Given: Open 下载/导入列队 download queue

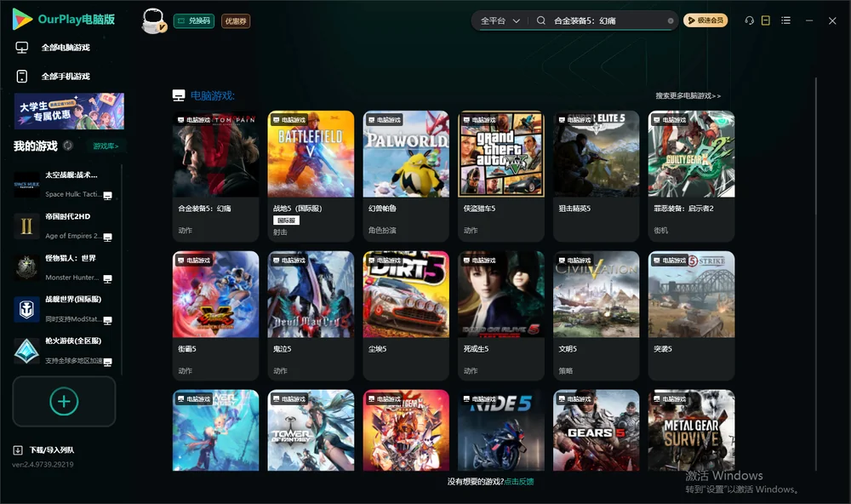Looking at the screenshot, I should click(x=52, y=450).
